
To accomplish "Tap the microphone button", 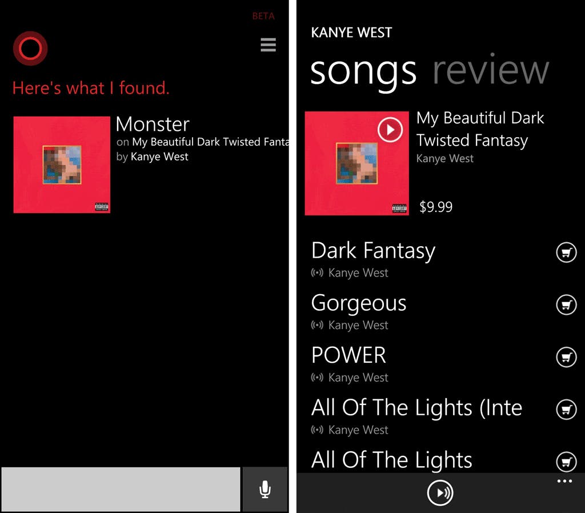I will 265,489.
